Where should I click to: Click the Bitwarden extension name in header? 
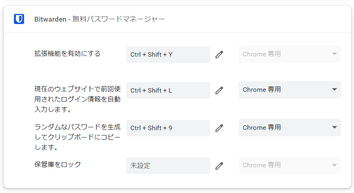click(51, 20)
